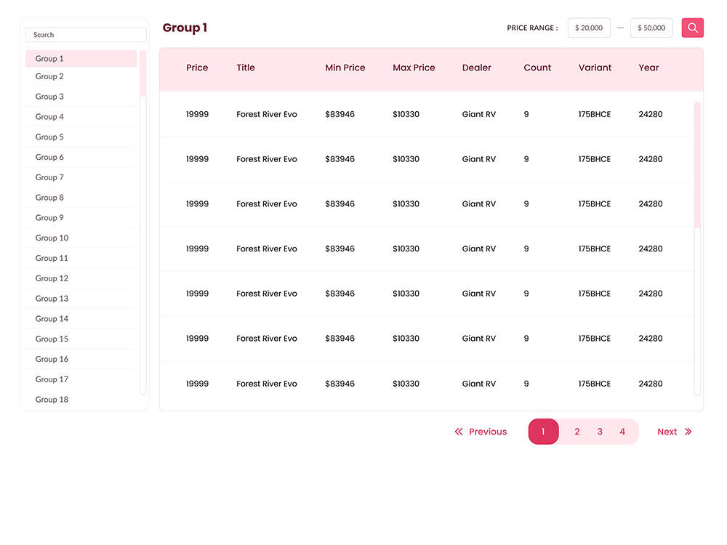Click the double-chevron icon before Previous
The image size is (727, 545).
coord(459,432)
